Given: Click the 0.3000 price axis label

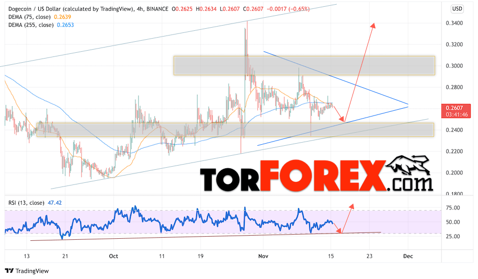Looking at the screenshot, I should pos(454,66).
